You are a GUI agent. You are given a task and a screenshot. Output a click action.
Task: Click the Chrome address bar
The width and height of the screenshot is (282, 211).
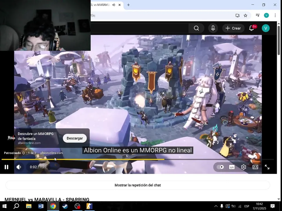[162, 16]
